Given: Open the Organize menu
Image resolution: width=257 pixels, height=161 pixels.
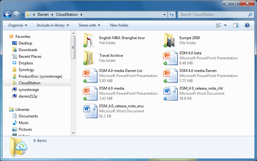Looking at the screenshot, I should point(18,25).
